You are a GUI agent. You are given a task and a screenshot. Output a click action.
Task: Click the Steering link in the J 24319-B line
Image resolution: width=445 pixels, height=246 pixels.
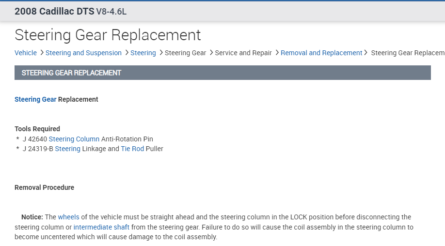(x=67, y=149)
